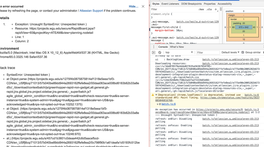The width and height of the screenshot is (264, 147).
Task: Open source link for BacklogView.draw log
Action: pos(230,59)
